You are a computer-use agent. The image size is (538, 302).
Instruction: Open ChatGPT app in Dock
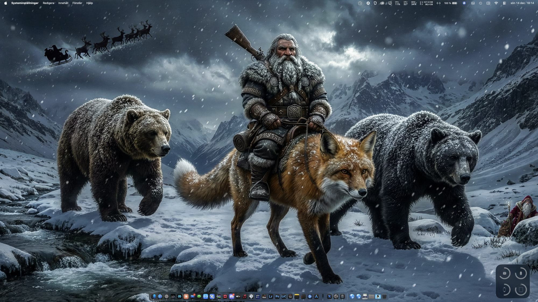tap(167, 296)
